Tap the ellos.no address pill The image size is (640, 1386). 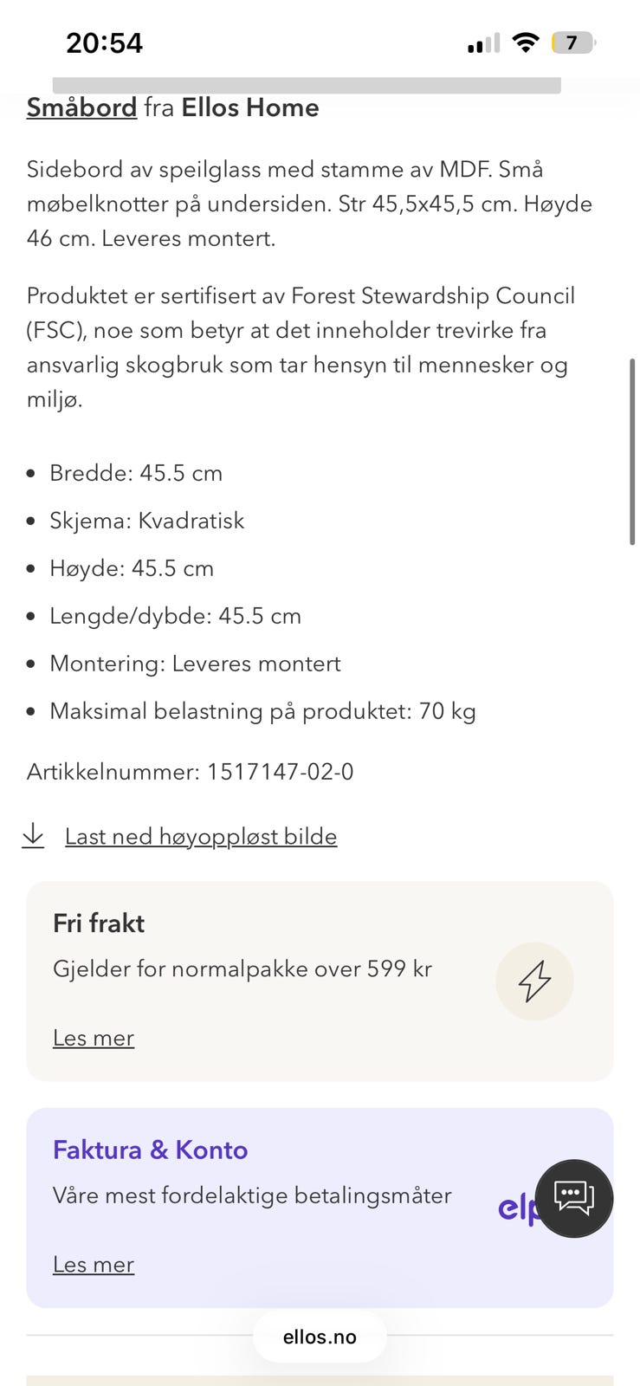(320, 1337)
